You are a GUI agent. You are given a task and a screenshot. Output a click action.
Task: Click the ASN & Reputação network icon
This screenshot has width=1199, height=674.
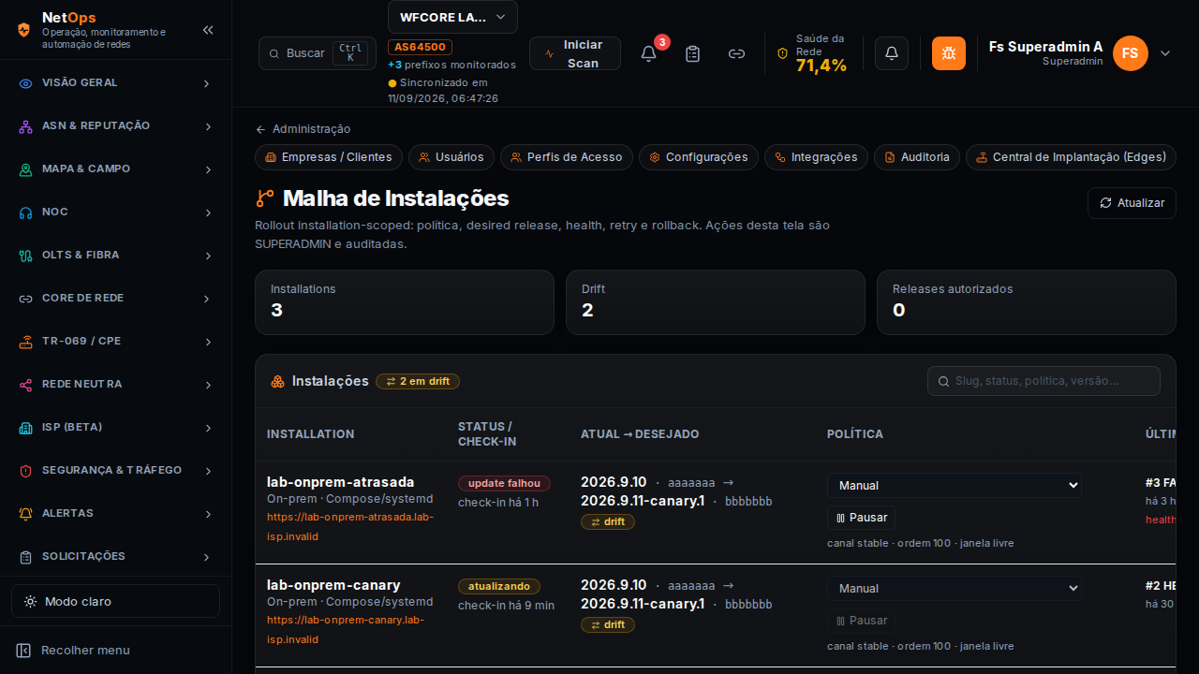tap(26, 126)
